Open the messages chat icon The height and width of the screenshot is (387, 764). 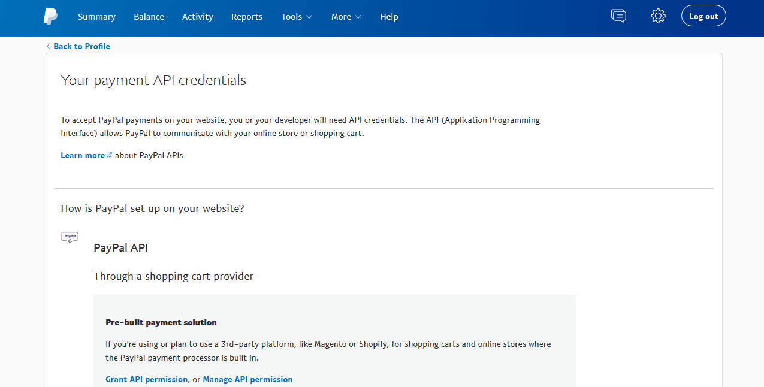click(x=618, y=16)
